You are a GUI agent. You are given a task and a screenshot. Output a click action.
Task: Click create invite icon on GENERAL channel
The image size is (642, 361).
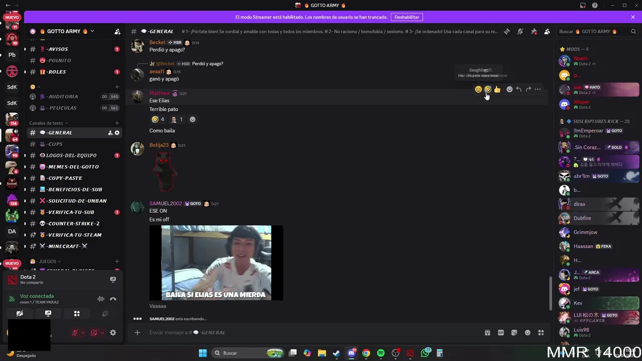coord(110,133)
